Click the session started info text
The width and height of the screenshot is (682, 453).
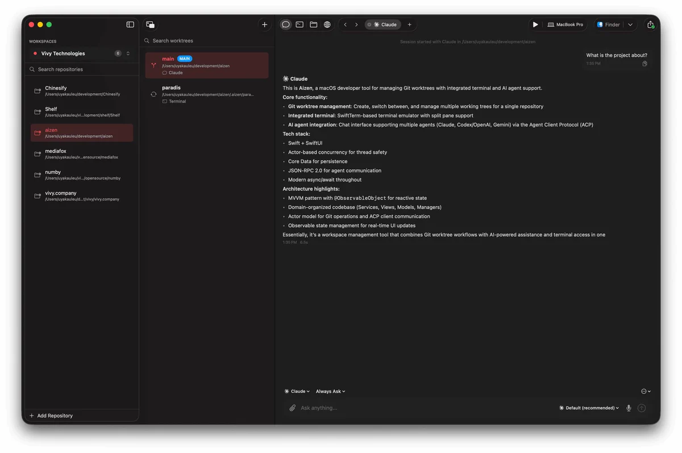[x=467, y=41]
